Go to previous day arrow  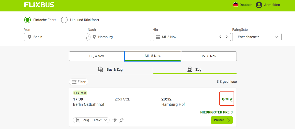point(220,37)
